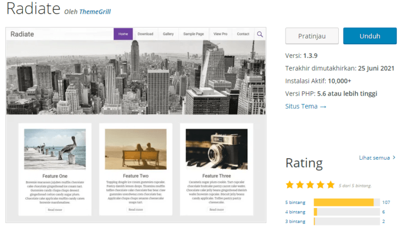The width and height of the screenshot is (404, 227).
Task: Click the blue Unduh download button
Action: [x=370, y=36]
